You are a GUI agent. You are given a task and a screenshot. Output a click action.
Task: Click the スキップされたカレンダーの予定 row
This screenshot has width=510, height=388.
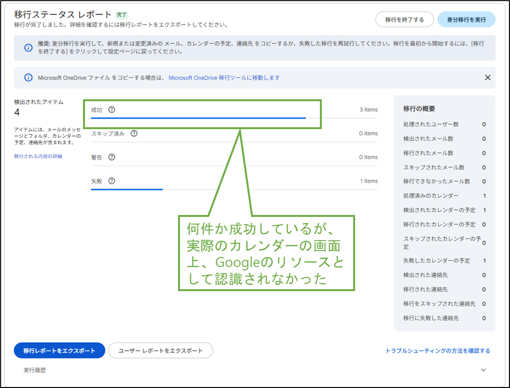[x=444, y=242]
